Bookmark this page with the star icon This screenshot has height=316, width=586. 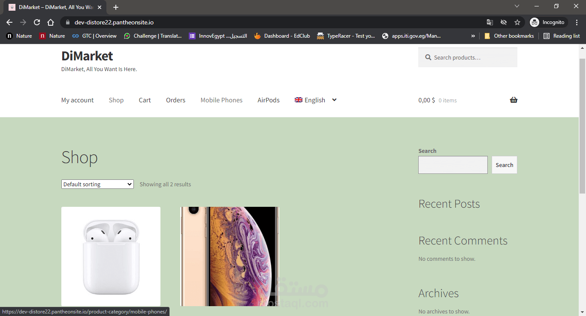tap(517, 22)
